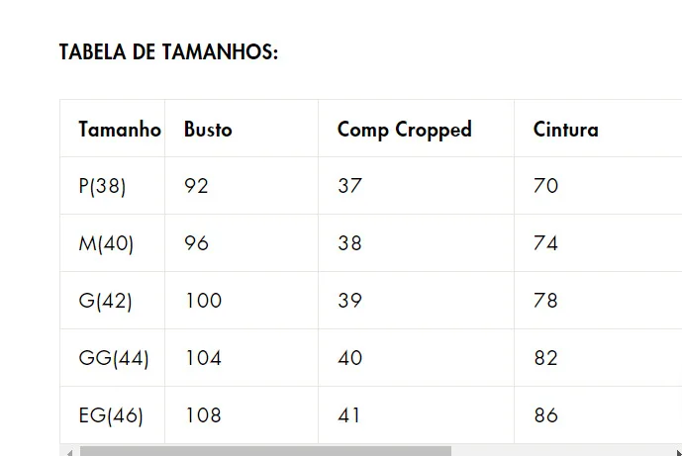This screenshot has width=682, height=456.
Task: Click the Busto value 108
Action: [204, 415]
